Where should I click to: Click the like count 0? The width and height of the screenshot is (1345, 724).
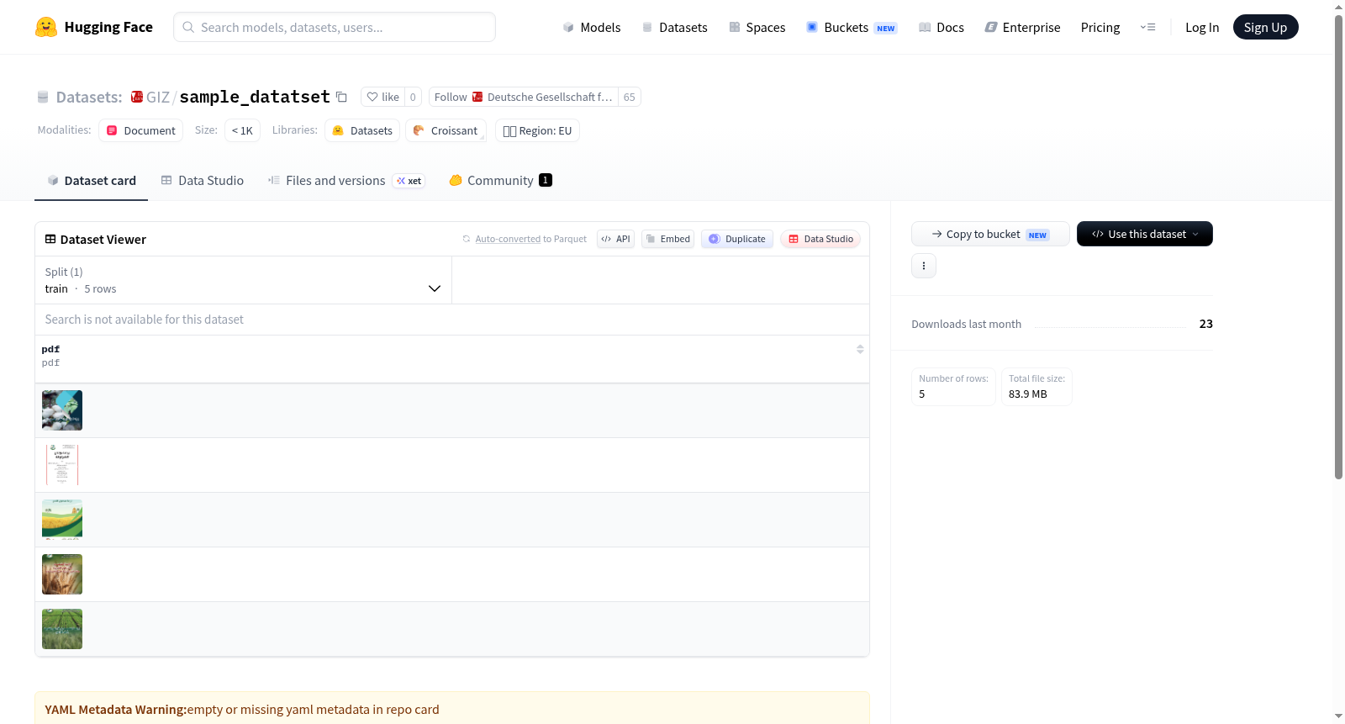413,97
